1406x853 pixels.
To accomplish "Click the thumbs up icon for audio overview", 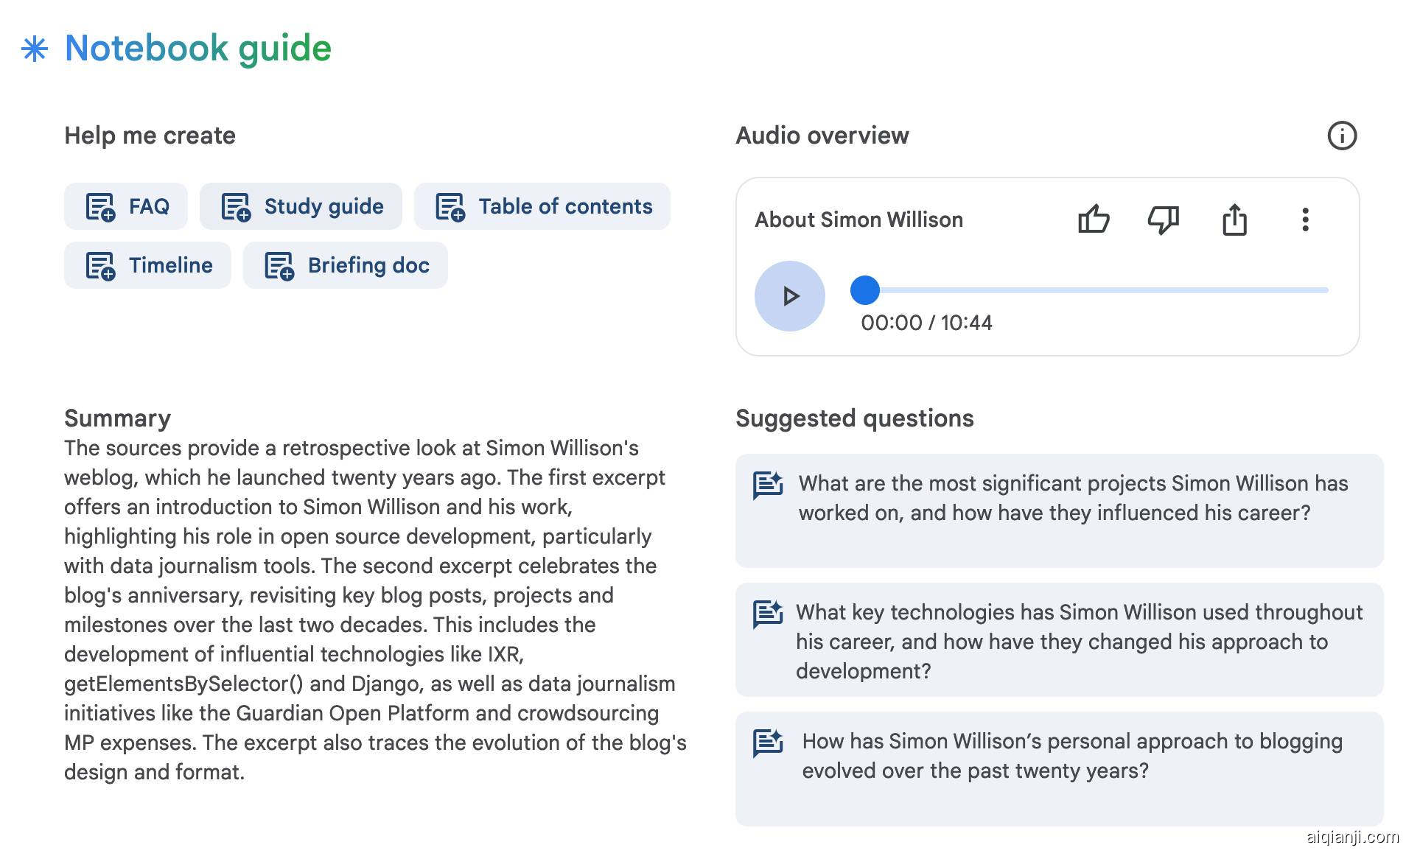I will [x=1094, y=220].
